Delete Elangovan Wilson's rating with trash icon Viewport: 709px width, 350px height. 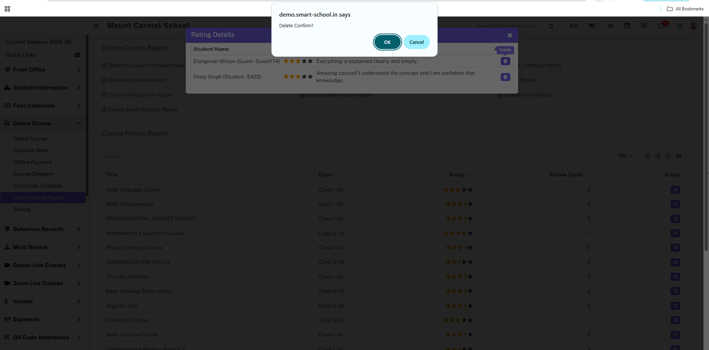pos(505,61)
